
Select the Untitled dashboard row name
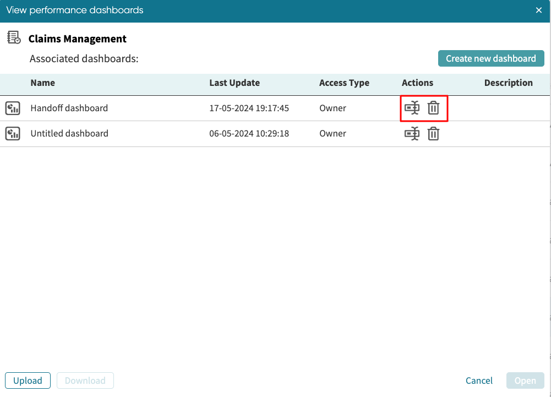69,133
